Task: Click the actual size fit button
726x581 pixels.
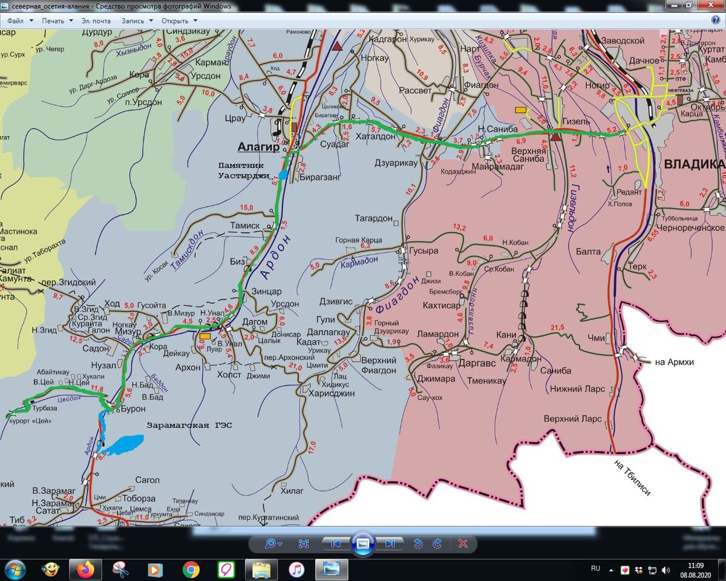Action: [x=304, y=543]
